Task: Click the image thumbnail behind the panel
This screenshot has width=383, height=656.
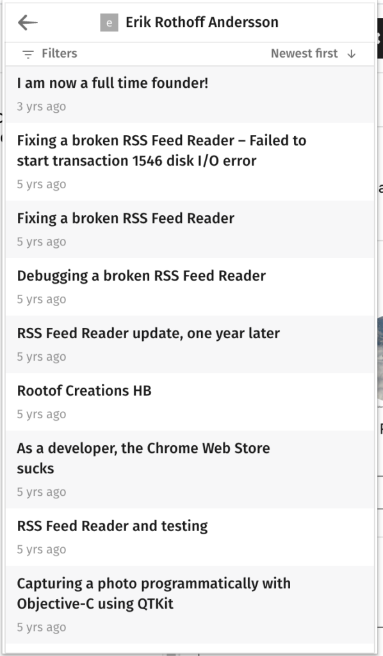Action: point(379,359)
